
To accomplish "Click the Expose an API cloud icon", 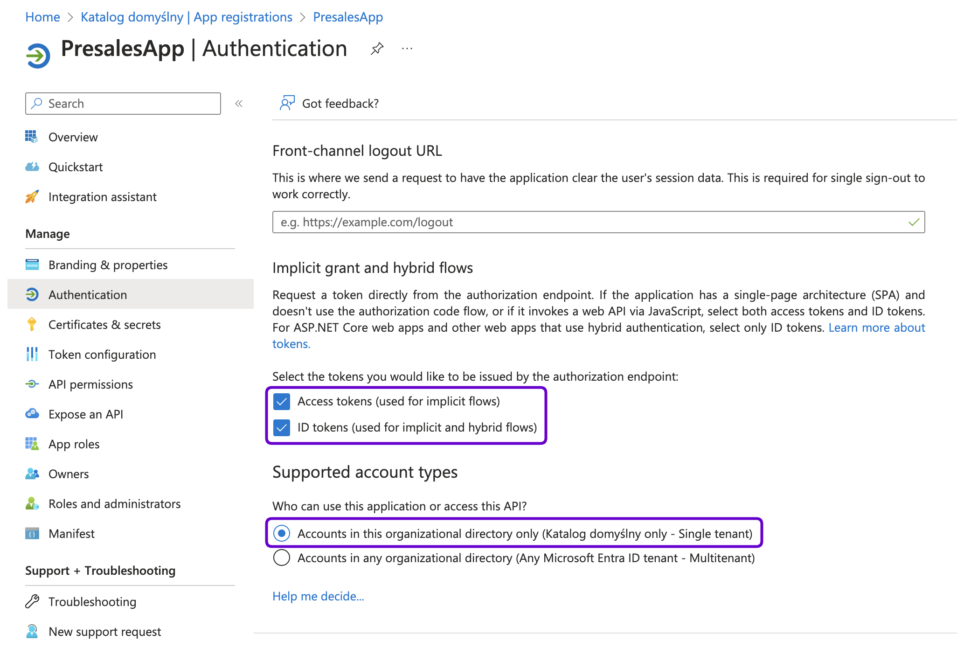I will (x=32, y=414).
